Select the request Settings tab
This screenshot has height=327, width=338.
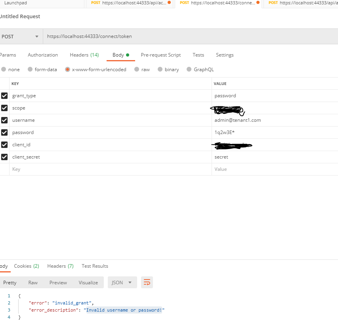coord(224,55)
